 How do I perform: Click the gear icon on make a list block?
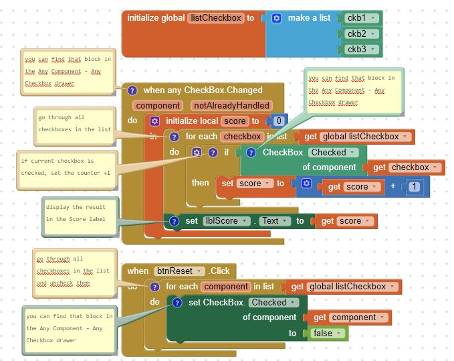coord(277,18)
